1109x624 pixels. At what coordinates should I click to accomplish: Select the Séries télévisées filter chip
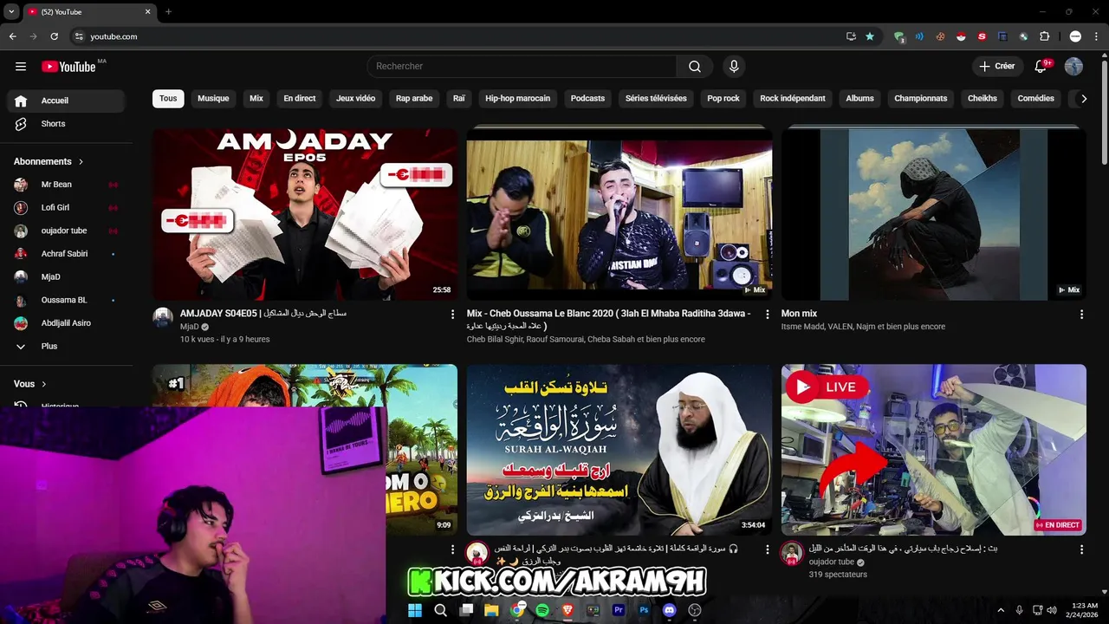[656, 98]
